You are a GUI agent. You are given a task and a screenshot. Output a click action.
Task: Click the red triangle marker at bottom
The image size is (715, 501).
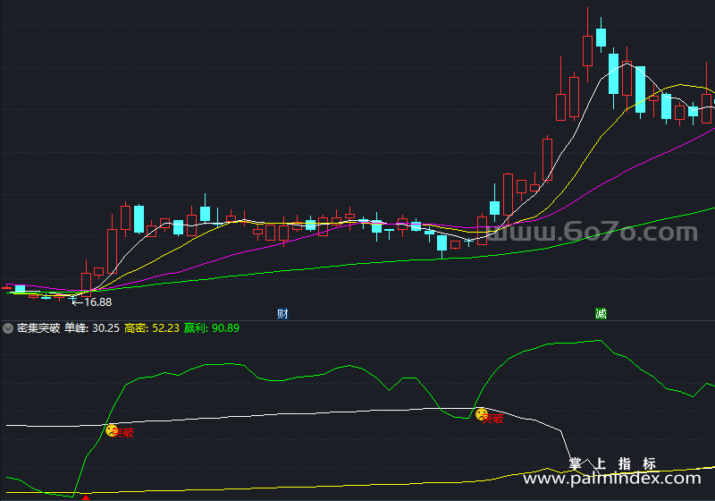[85, 497]
